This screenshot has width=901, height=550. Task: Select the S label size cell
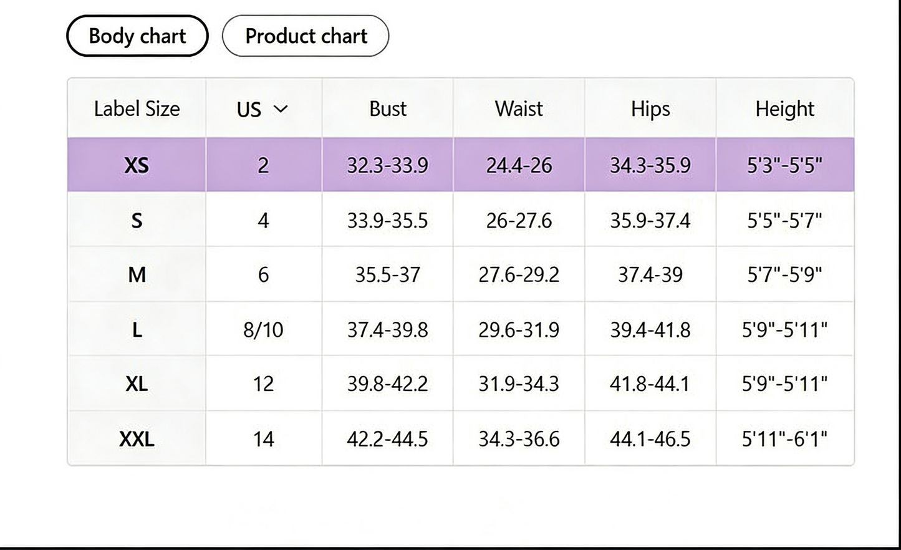(x=137, y=220)
